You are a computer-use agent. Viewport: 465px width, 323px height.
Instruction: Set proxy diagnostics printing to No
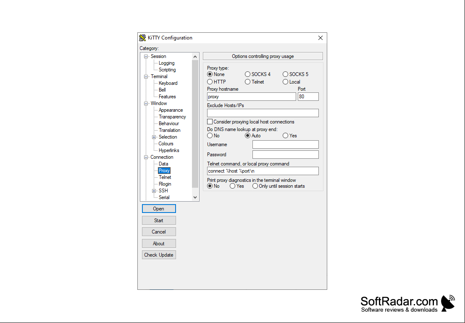tap(210, 186)
